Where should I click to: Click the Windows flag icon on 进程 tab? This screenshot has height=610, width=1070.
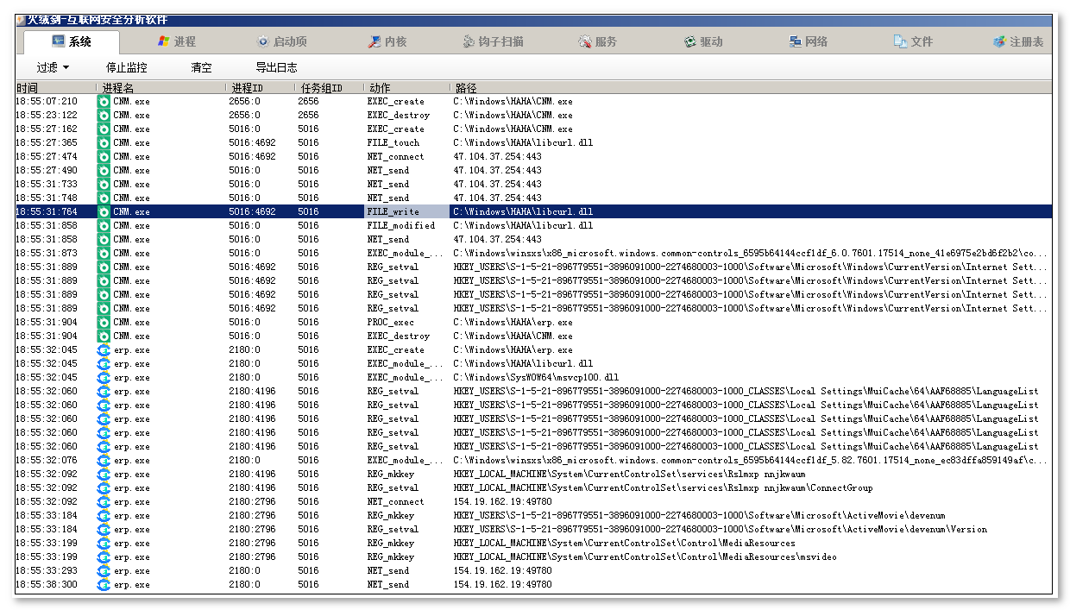click(163, 41)
